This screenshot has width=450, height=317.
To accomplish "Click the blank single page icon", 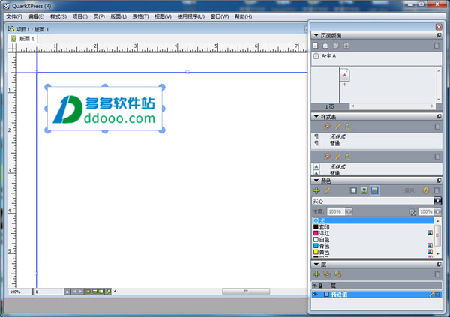I will [x=316, y=46].
